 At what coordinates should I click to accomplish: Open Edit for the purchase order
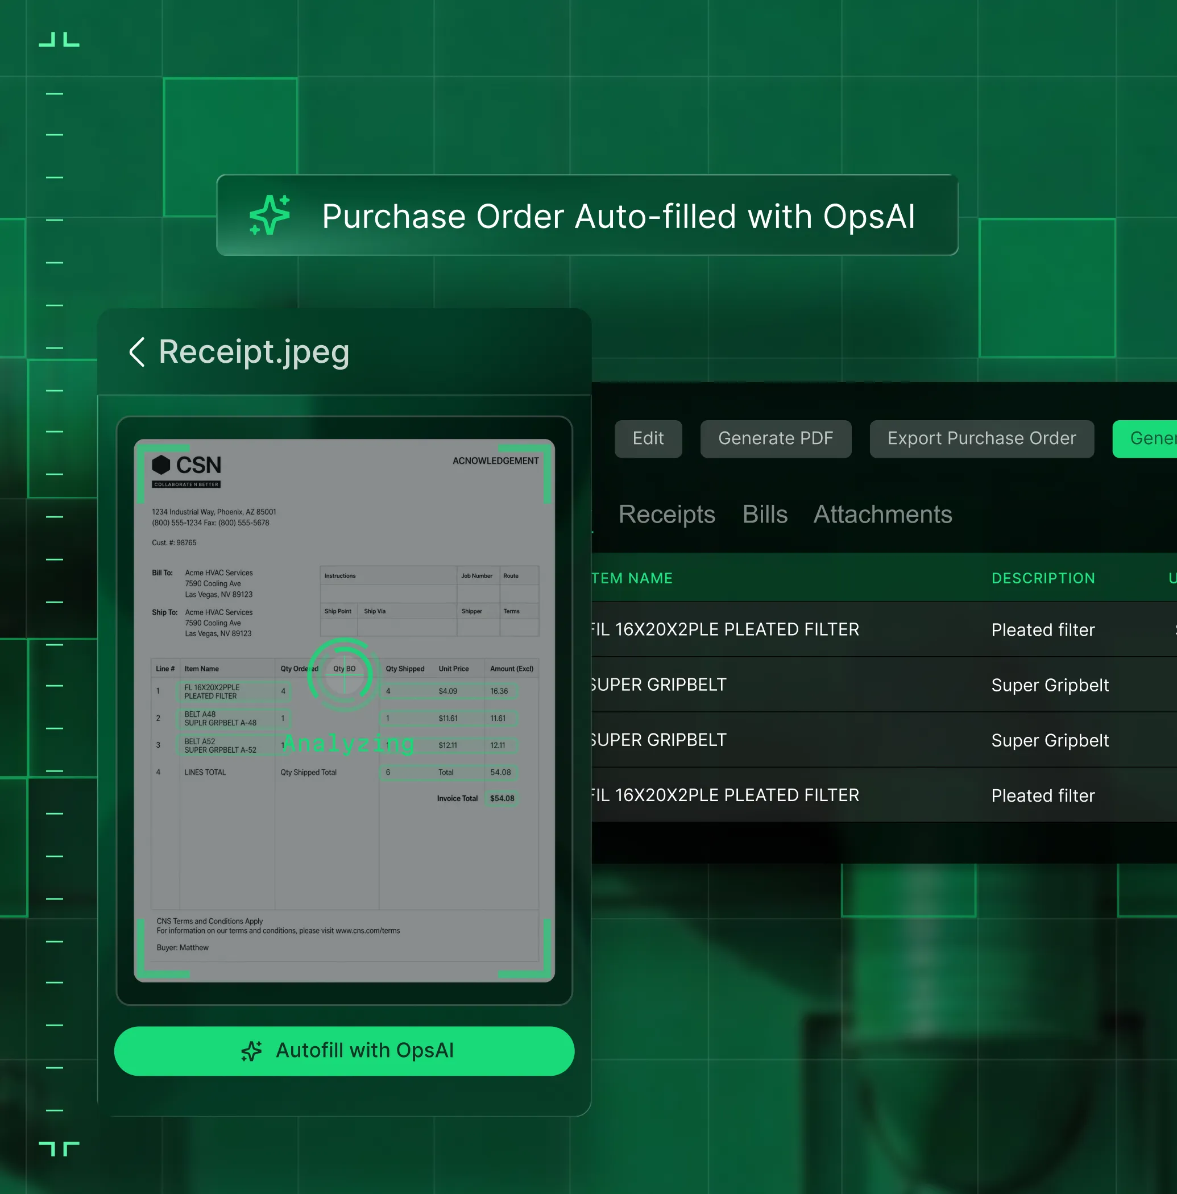[648, 439]
